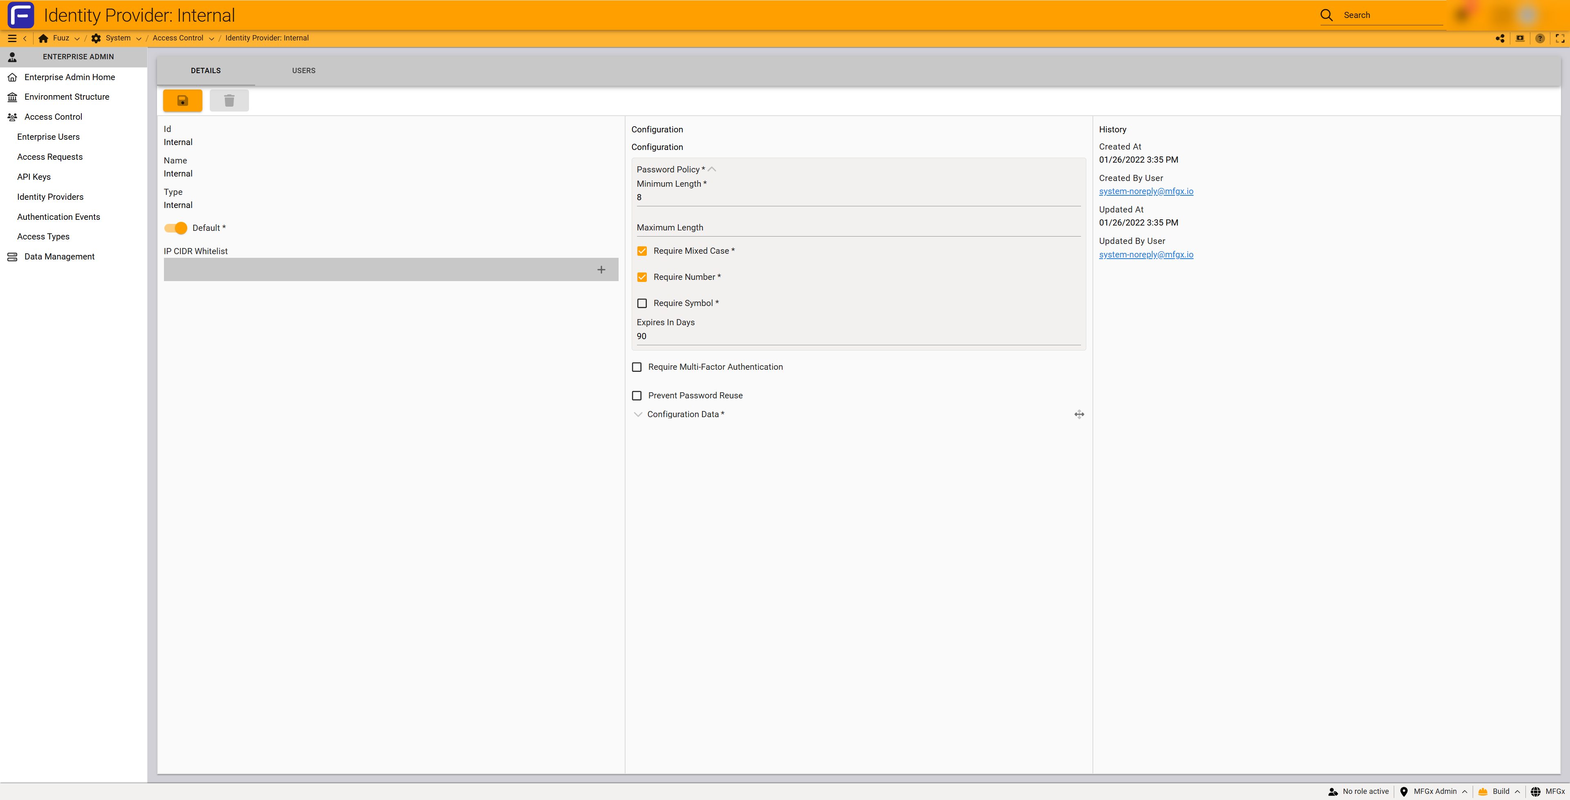Add an IP CIDR Whitelist entry
The image size is (1570, 800).
601,270
